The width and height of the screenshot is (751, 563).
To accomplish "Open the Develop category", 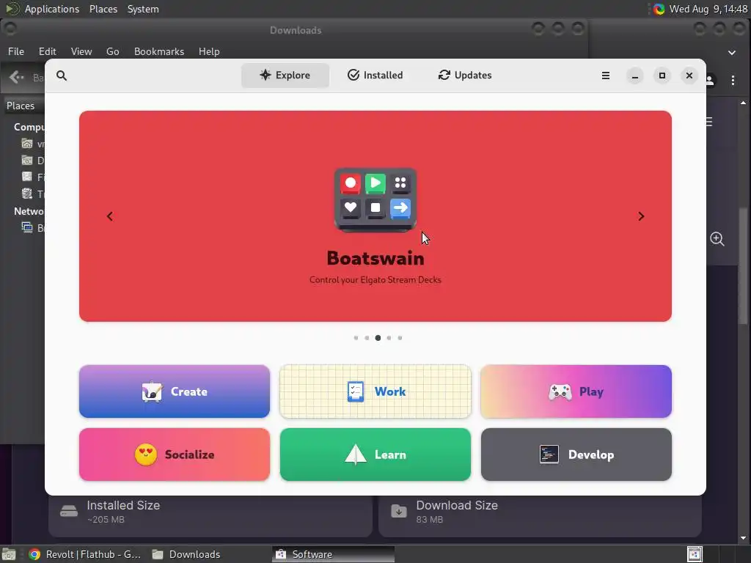I will (576, 455).
